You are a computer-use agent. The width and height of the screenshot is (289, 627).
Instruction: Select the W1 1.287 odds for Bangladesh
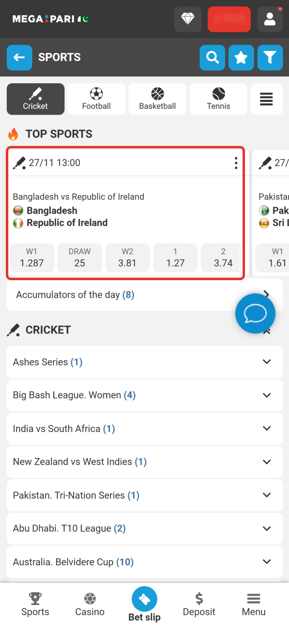(x=31, y=258)
